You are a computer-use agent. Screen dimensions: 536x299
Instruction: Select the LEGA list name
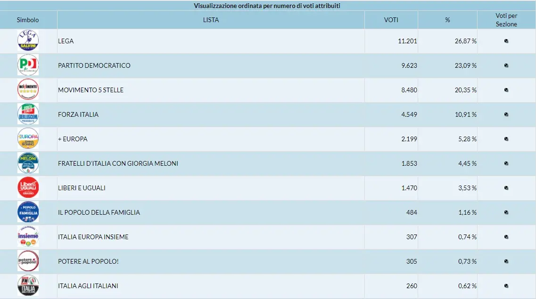pos(66,41)
